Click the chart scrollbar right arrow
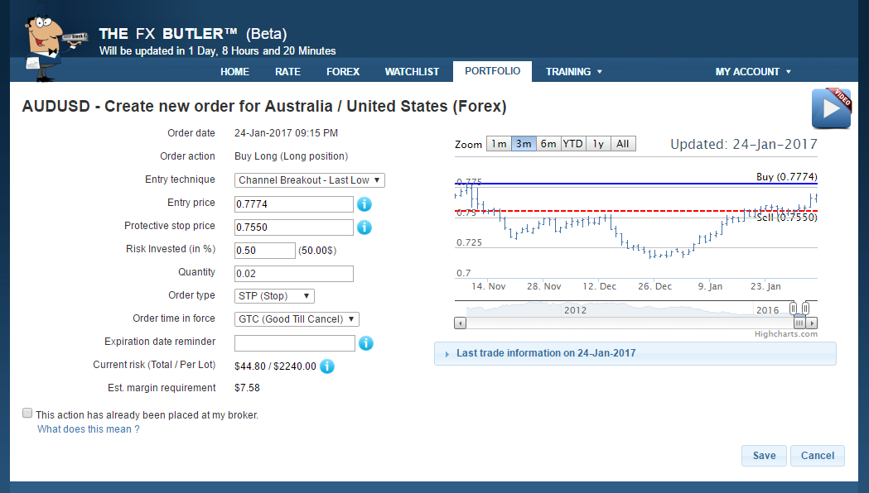The width and height of the screenshot is (869, 493). click(x=812, y=323)
